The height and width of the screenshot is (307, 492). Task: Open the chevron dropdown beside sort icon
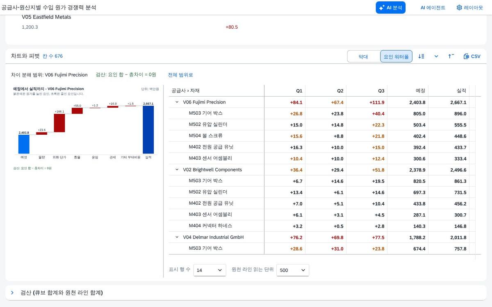[x=436, y=56]
